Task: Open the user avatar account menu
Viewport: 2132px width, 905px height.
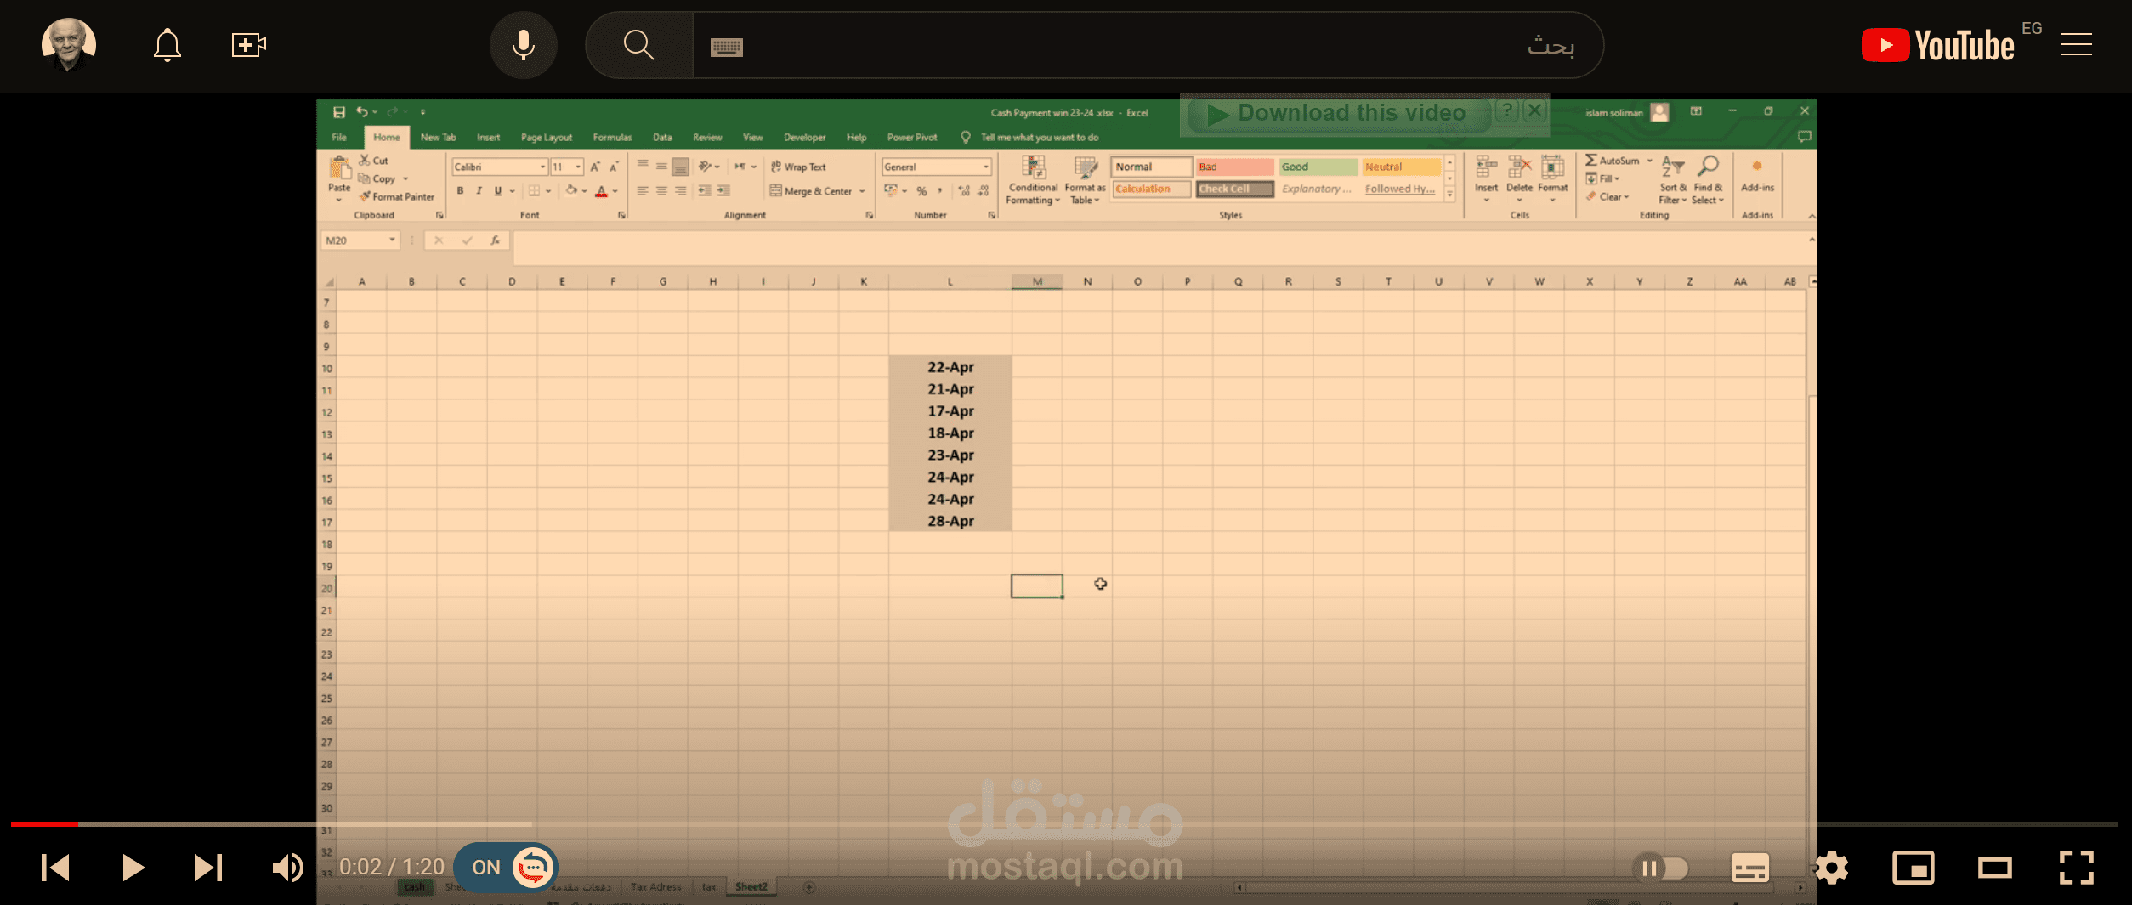Action: click(69, 45)
